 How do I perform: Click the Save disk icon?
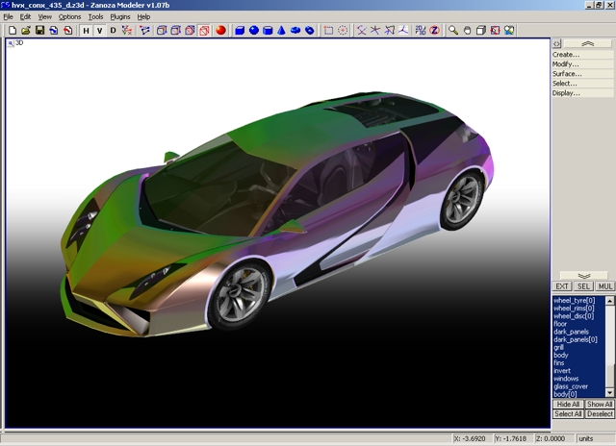(x=39, y=30)
